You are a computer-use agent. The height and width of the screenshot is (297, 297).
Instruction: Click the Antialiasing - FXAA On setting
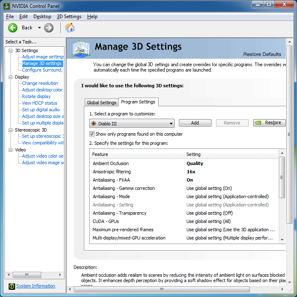pos(190,180)
